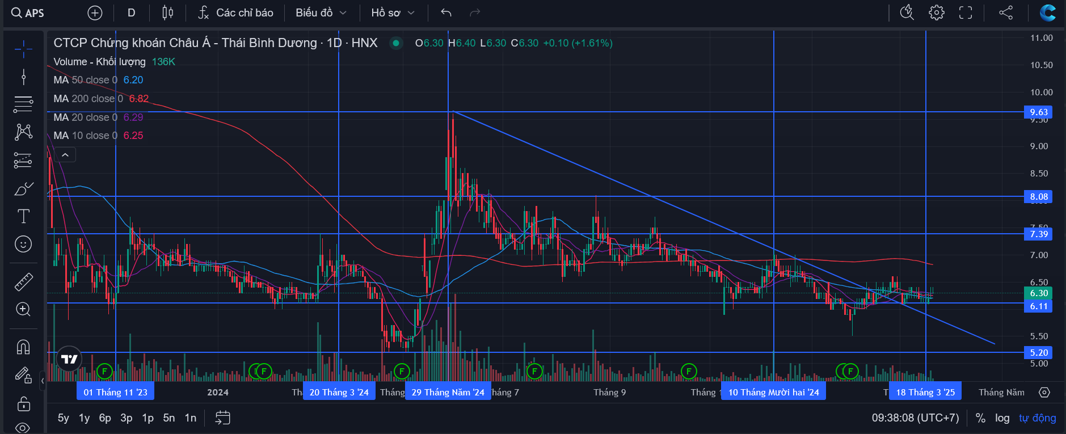The width and height of the screenshot is (1066, 434).
Task: Select the 5n time range
Action: pos(169,418)
